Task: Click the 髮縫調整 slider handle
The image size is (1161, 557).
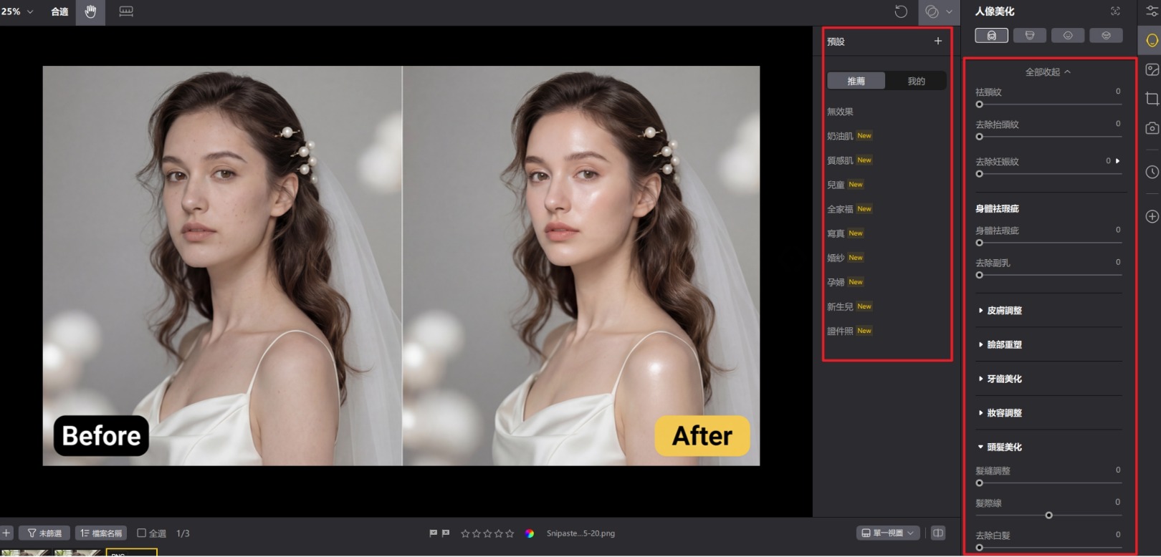Action: (x=979, y=483)
